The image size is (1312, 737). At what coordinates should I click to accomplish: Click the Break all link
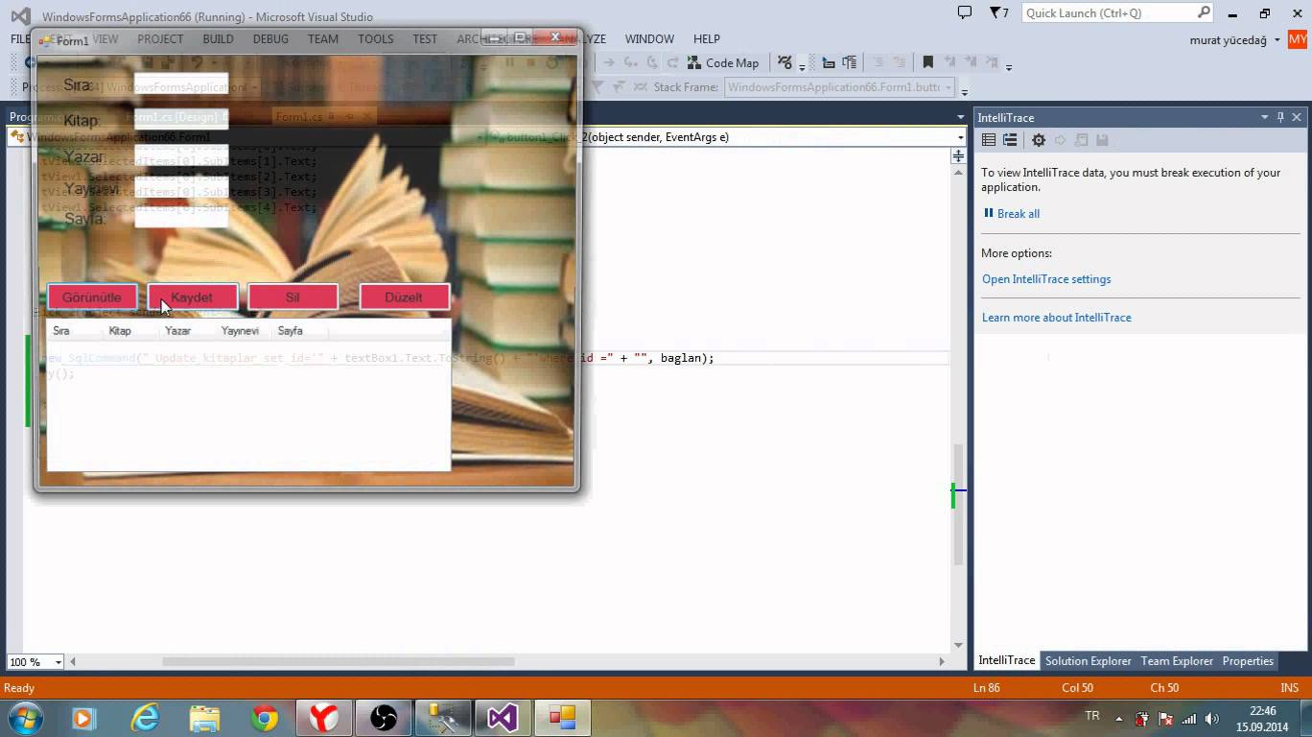[x=1018, y=214]
